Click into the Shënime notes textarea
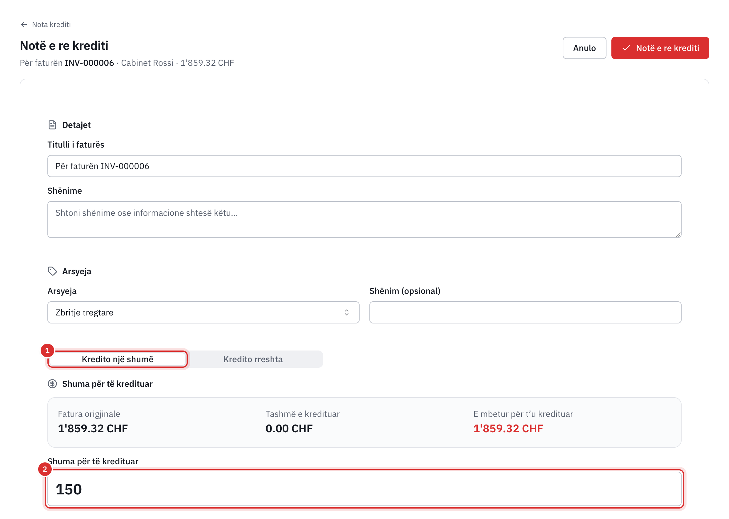This screenshot has height=519, width=729. coord(364,220)
